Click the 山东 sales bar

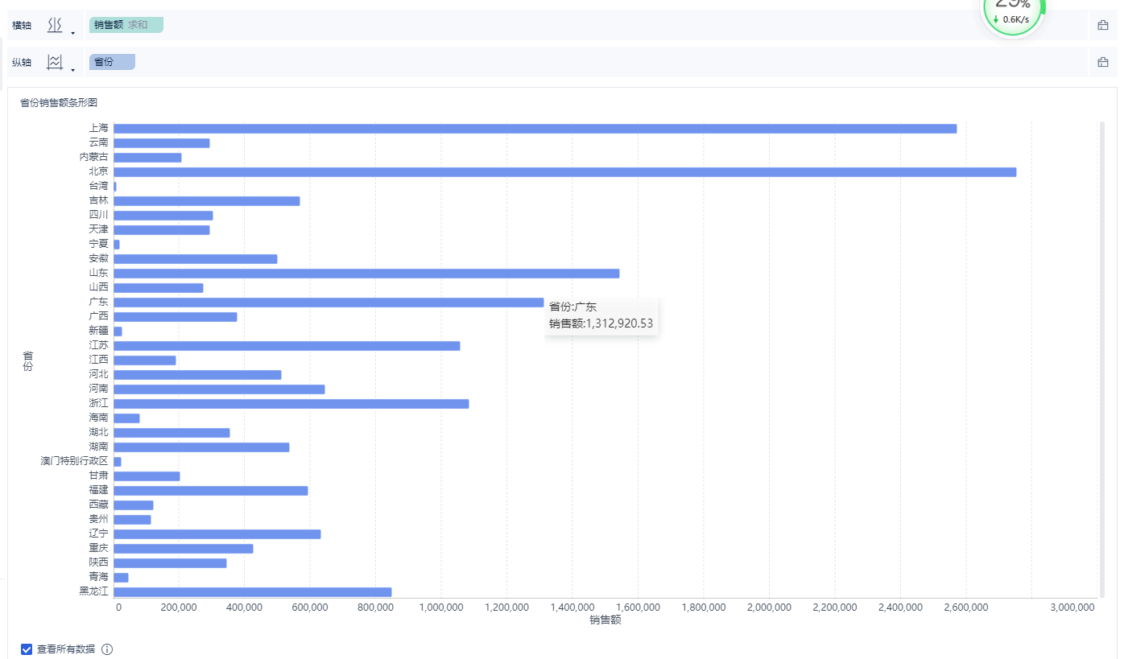coord(366,274)
